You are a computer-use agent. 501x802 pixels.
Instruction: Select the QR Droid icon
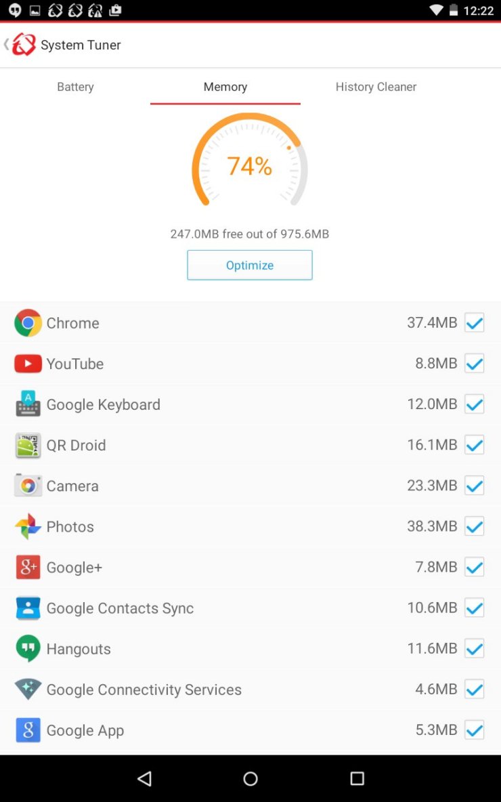[28, 445]
